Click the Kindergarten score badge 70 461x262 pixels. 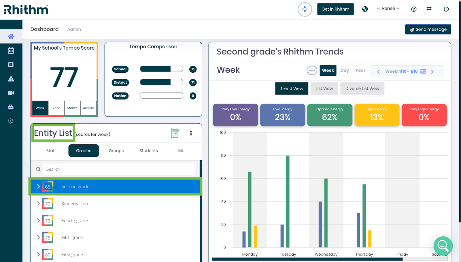pyautogui.click(x=48, y=203)
